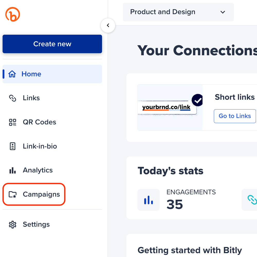The width and height of the screenshot is (257, 257).
Task: Open the Settings gear icon
Action: tap(12, 224)
